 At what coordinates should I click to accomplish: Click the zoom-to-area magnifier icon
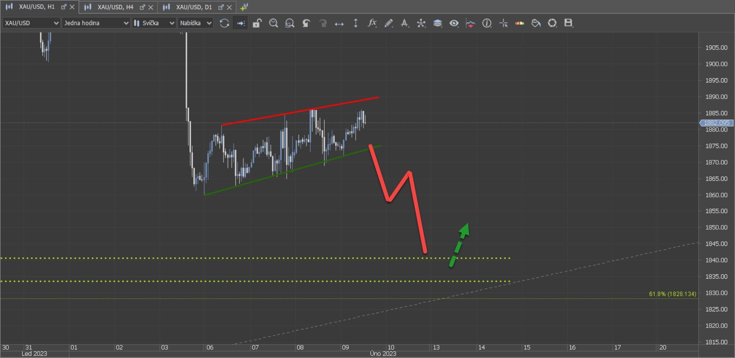click(x=290, y=23)
